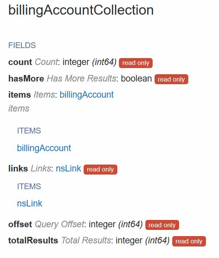Open the nsLink type link beside links
This screenshot has height=258, width=219.
(x=68, y=169)
